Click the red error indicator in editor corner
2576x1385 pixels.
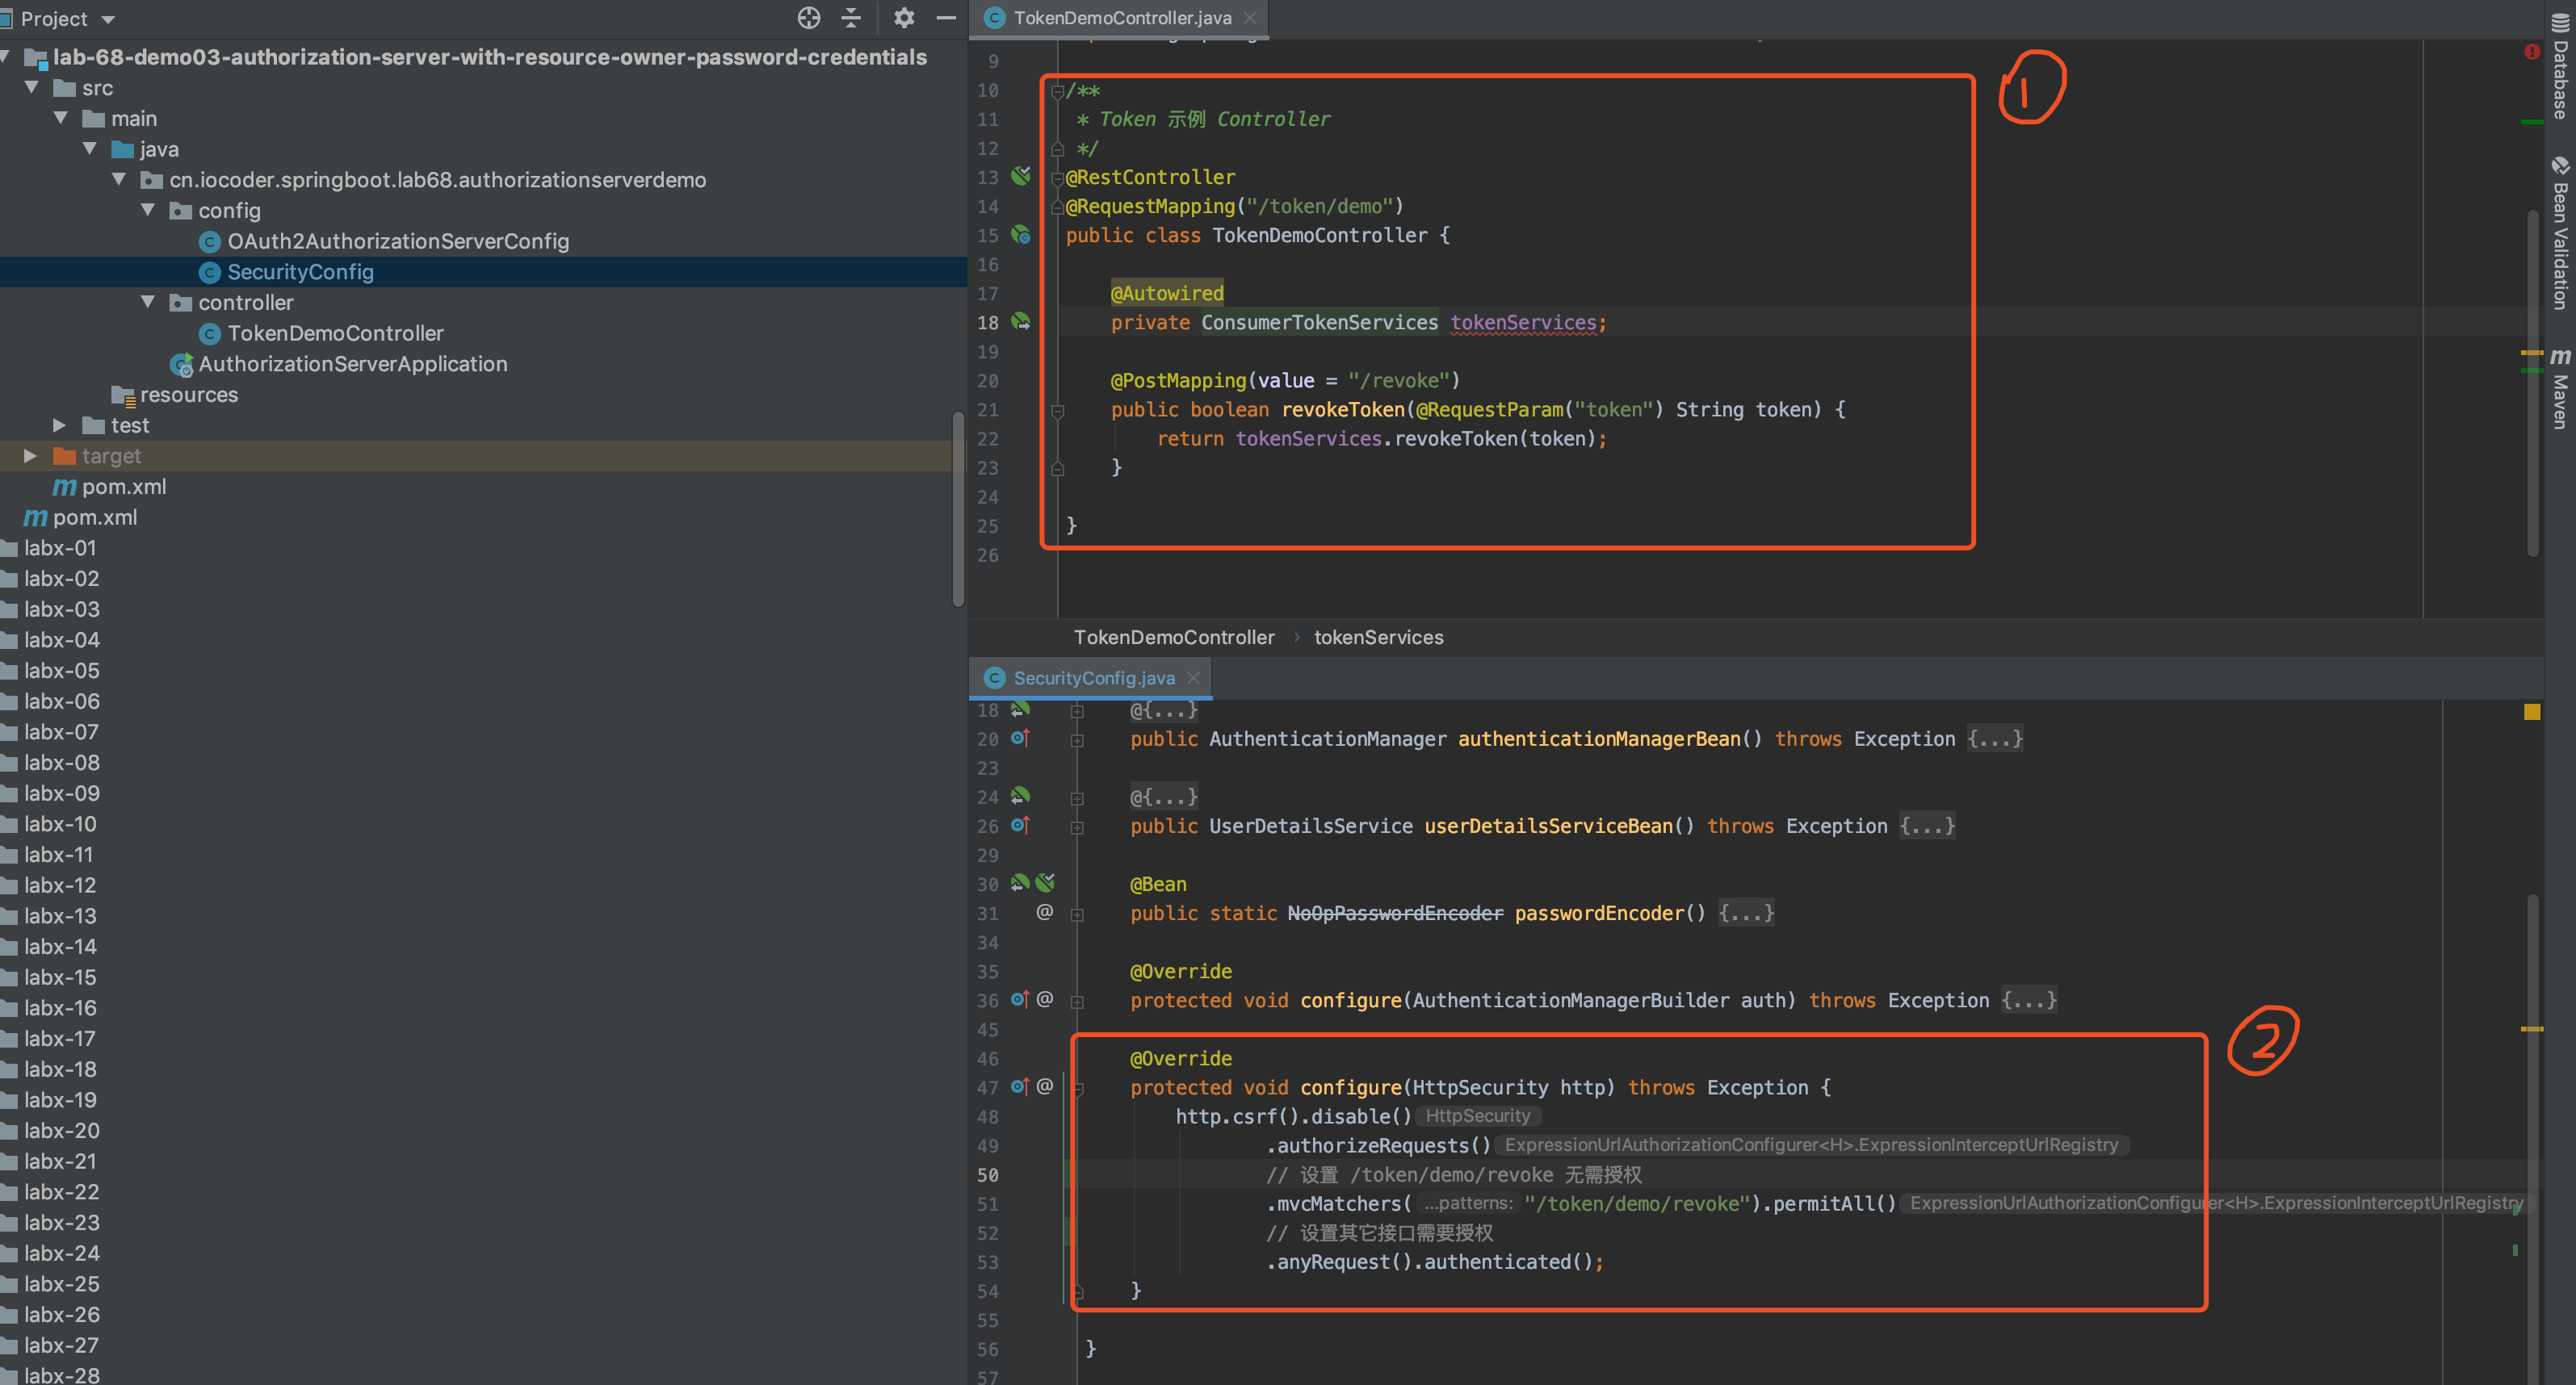pos(2531,51)
